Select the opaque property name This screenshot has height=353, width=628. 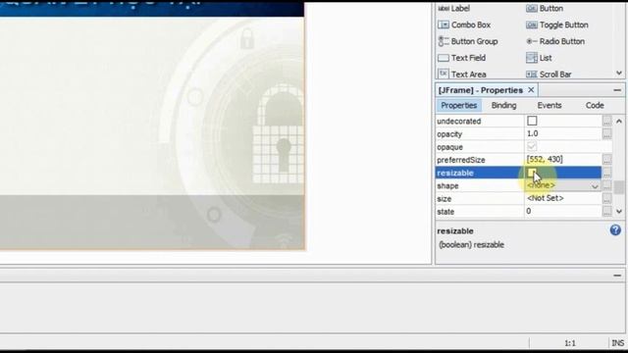click(449, 147)
